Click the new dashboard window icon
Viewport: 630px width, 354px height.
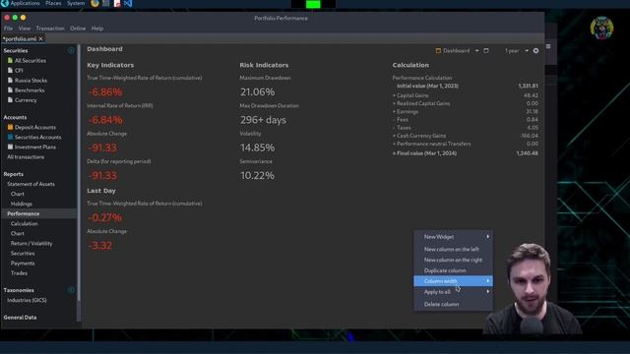point(486,50)
